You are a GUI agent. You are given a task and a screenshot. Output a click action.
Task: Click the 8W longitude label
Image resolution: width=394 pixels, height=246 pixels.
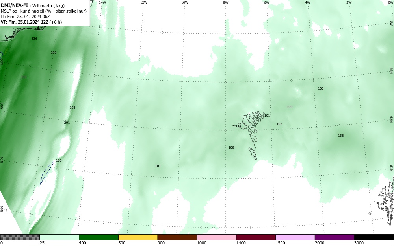point(225,2)
